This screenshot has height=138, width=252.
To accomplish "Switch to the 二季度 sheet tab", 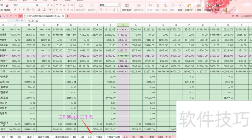I will (99, 137).
